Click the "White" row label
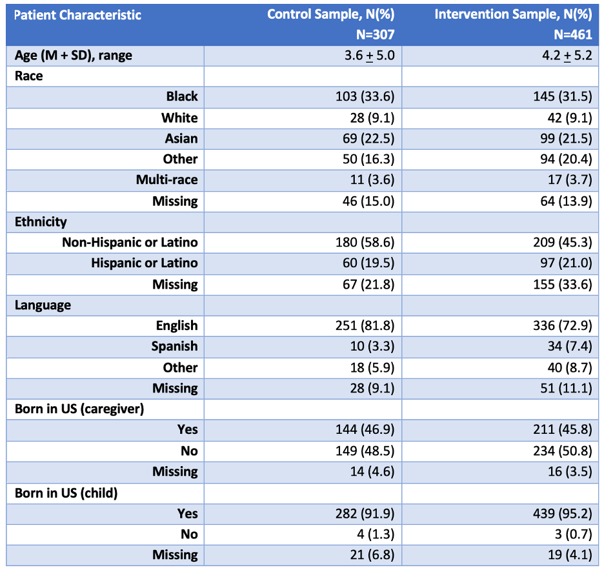 [179, 118]
